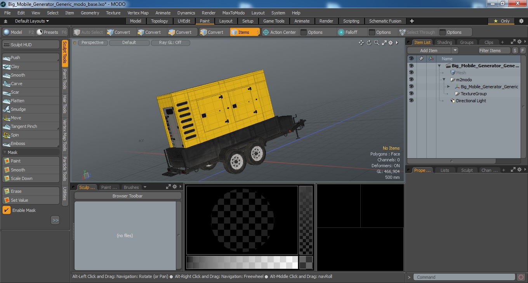Open the Default shading dropdown
The width and height of the screenshot is (528, 283).
pyautogui.click(x=129, y=43)
